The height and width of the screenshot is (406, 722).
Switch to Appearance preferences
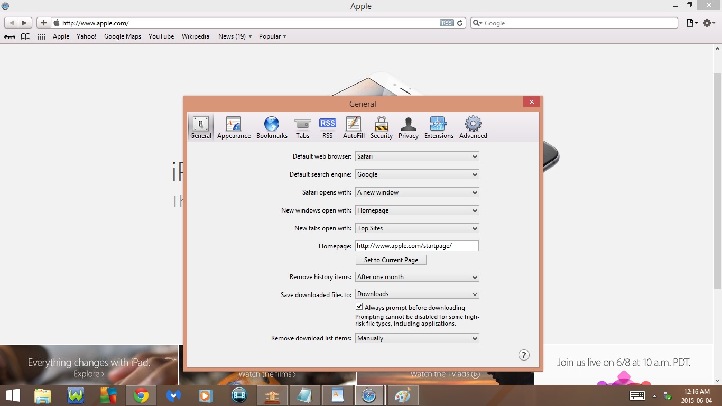tap(234, 128)
